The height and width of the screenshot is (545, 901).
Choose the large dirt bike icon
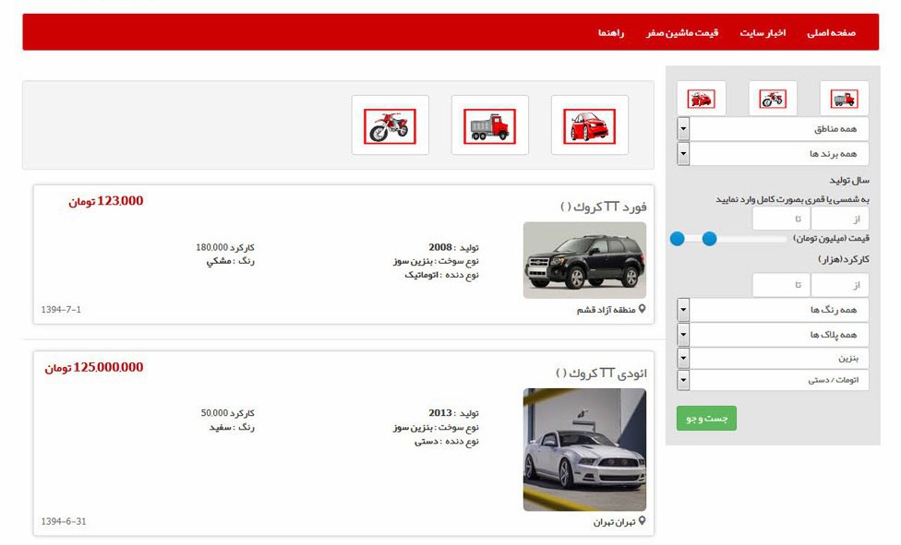(390, 125)
